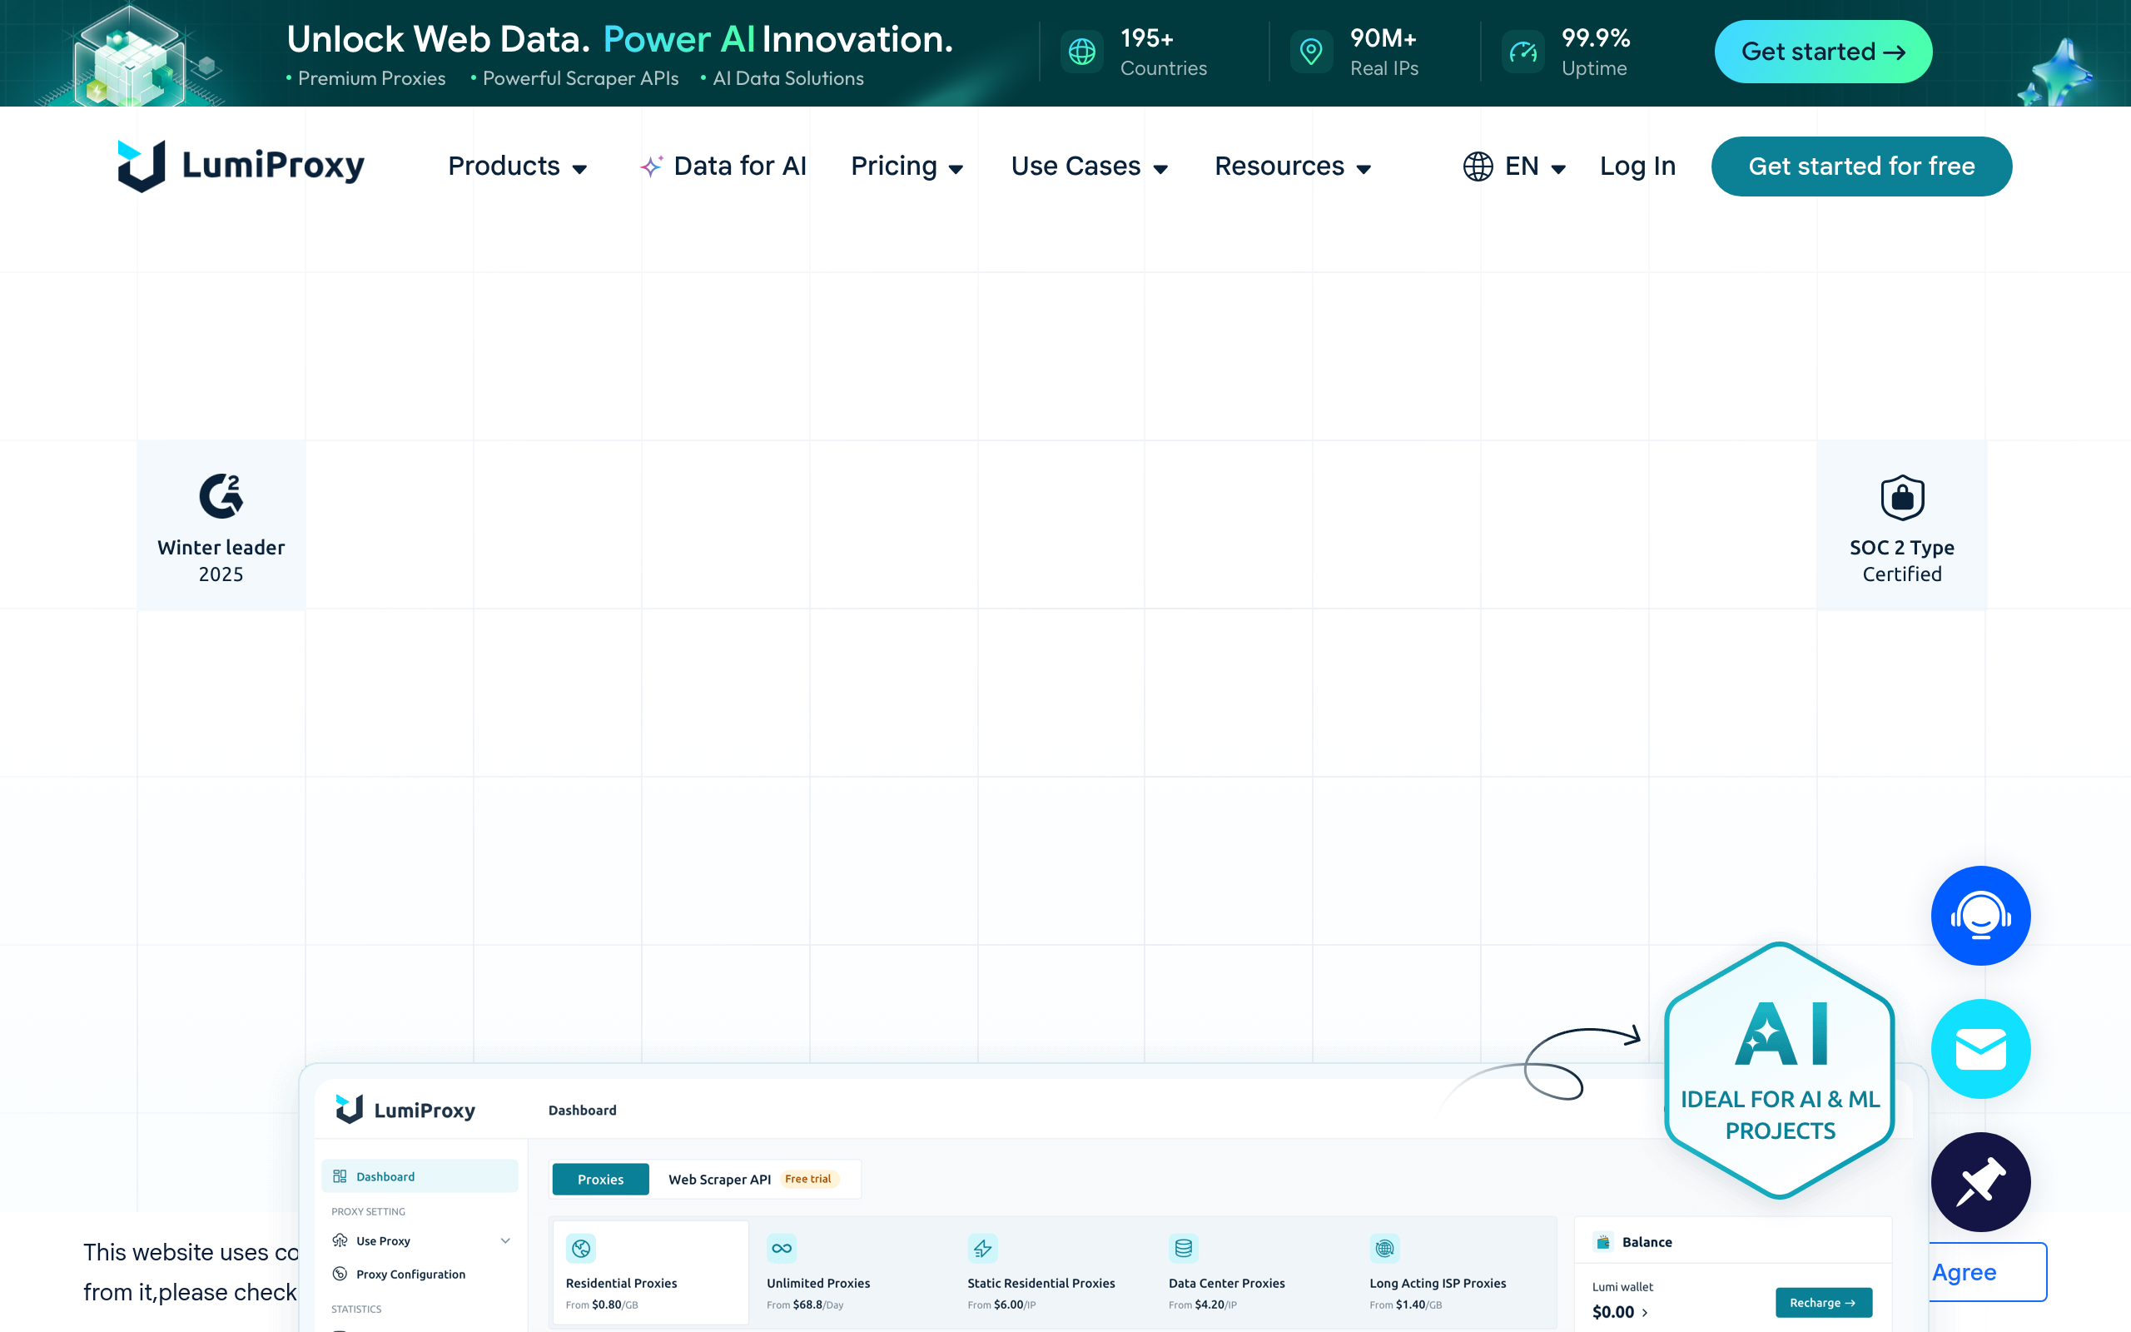Expand the Pricing dropdown menu

point(907,166)
